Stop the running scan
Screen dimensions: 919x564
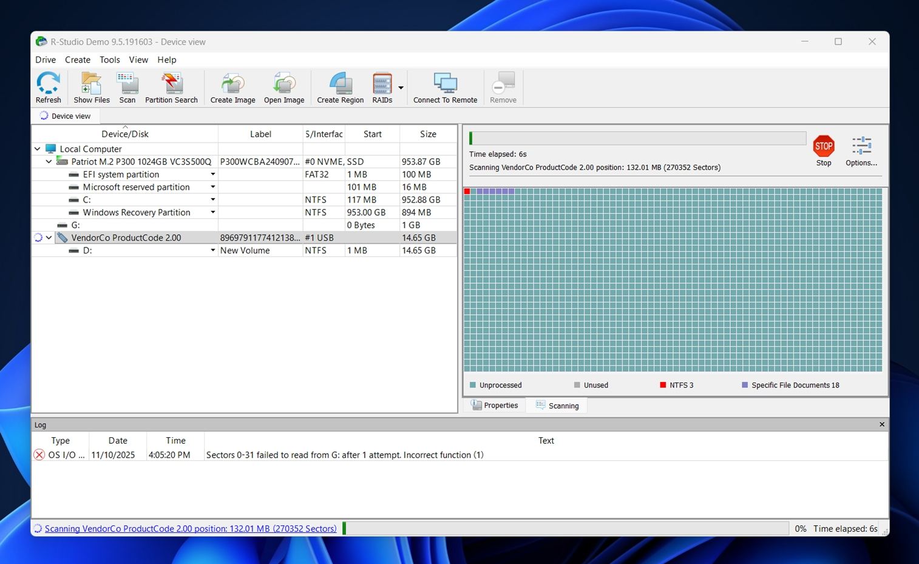coord(824,150)
